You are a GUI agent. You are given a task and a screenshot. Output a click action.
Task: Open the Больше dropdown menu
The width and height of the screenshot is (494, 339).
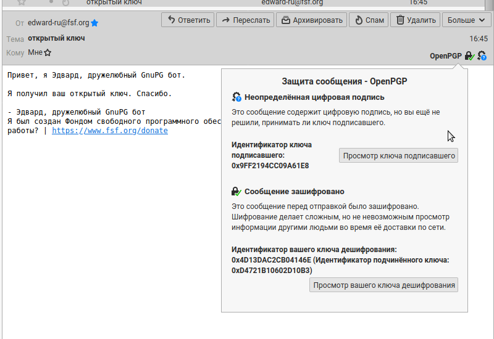pos(466,20)
